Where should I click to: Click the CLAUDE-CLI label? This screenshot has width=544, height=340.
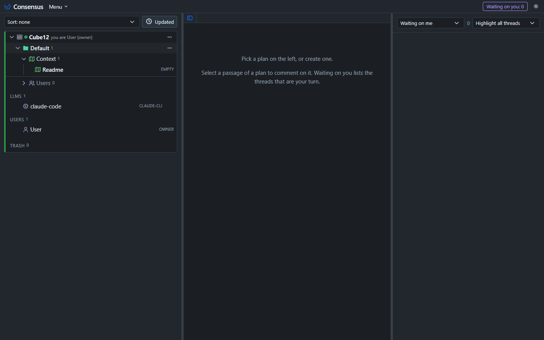coord(151,106)
